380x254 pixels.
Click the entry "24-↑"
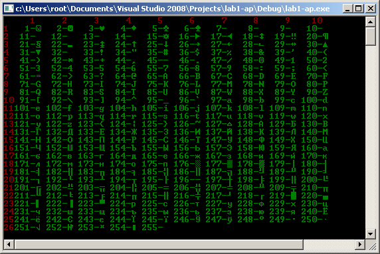pos(126,44)
